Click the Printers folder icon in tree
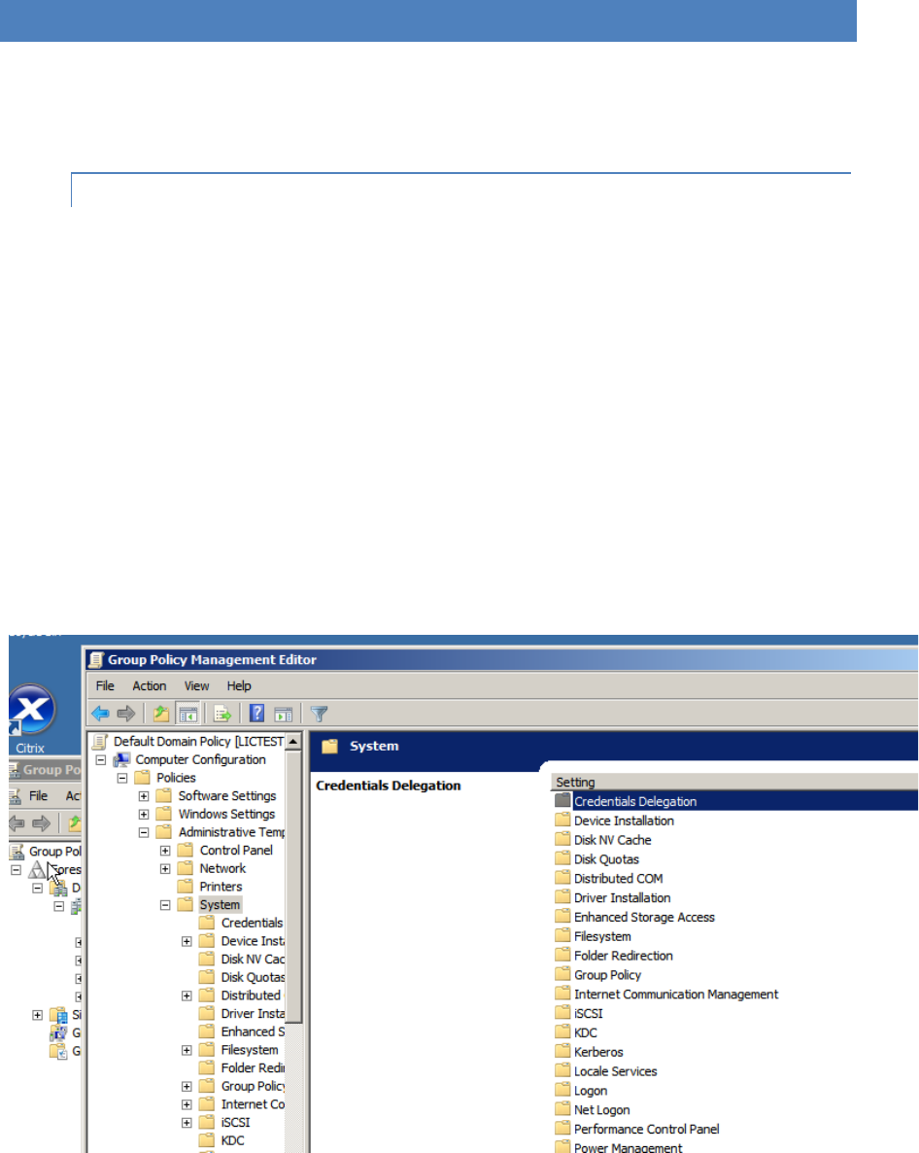The height and width of the screenshot is (1153, 919). coord(186,886)
